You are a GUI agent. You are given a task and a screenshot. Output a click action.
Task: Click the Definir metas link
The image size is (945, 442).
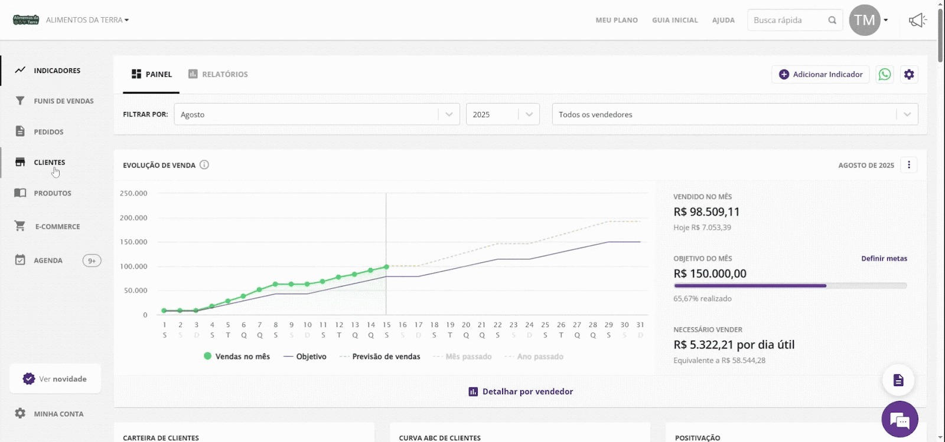(884, 258)
